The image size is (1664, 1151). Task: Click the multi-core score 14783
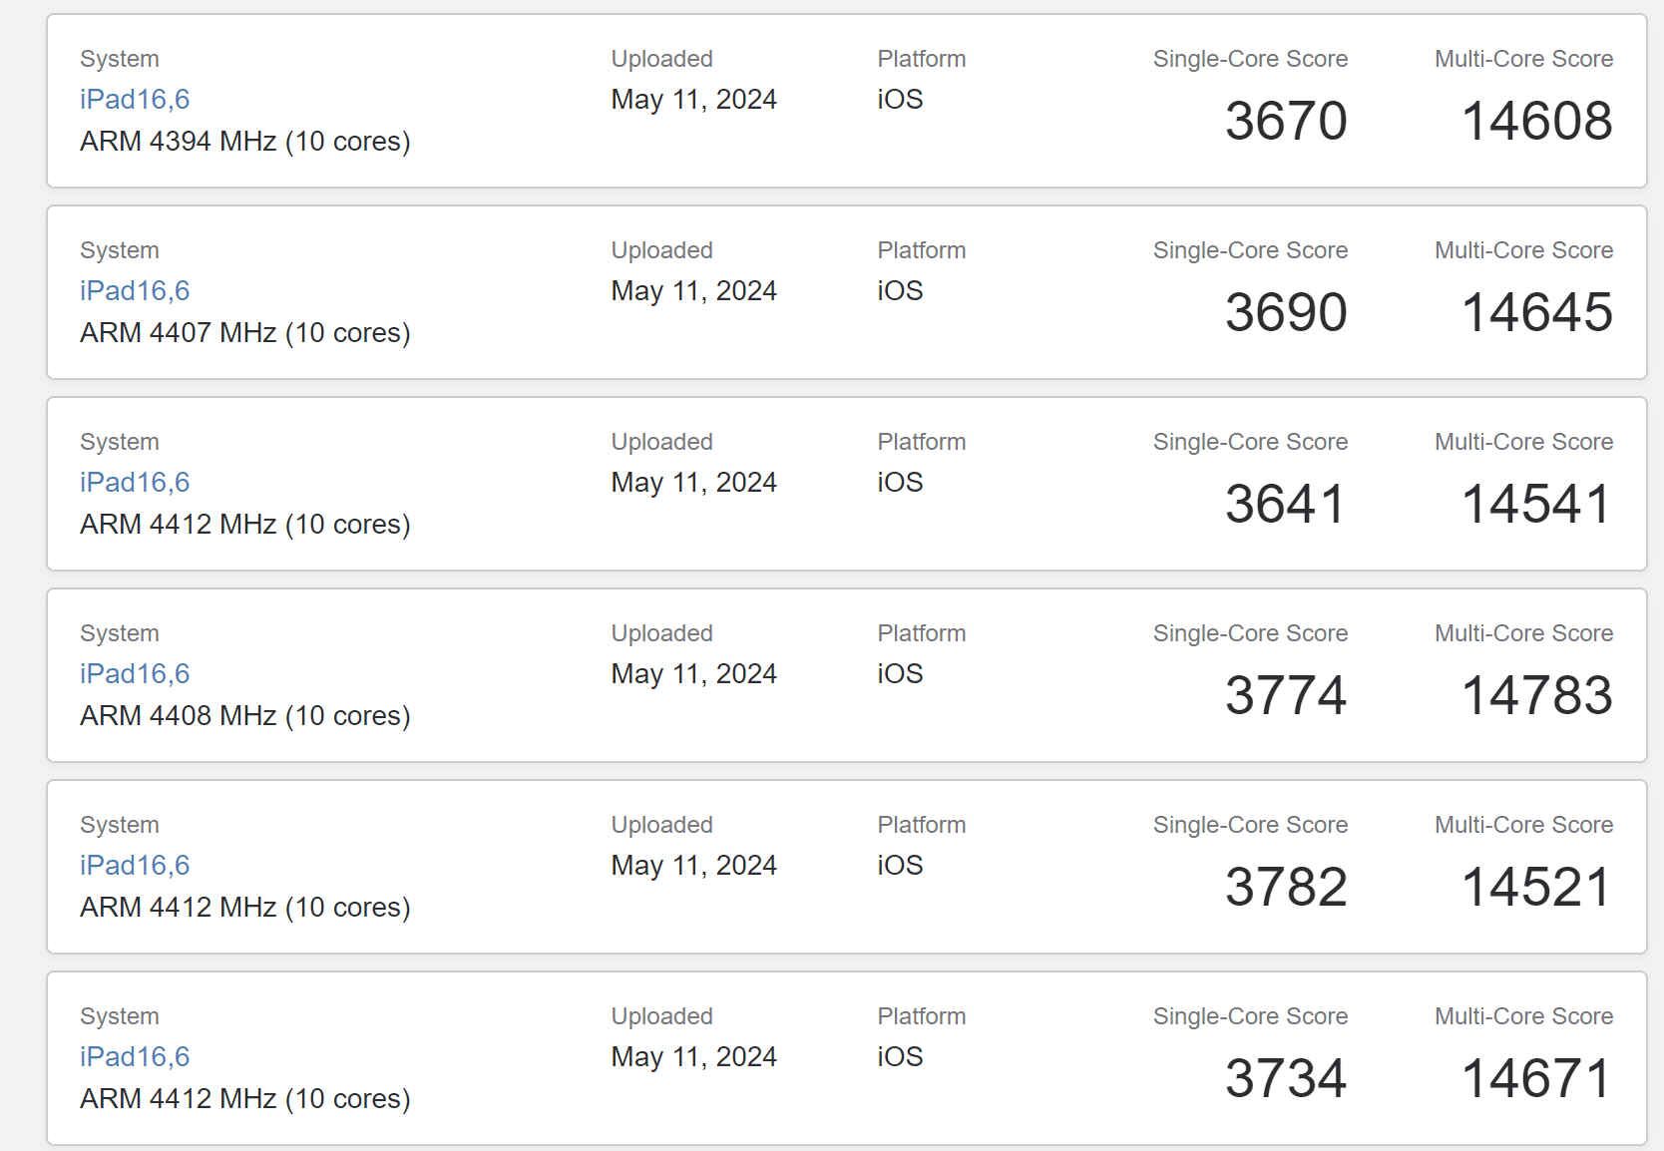coord(1536,695)
